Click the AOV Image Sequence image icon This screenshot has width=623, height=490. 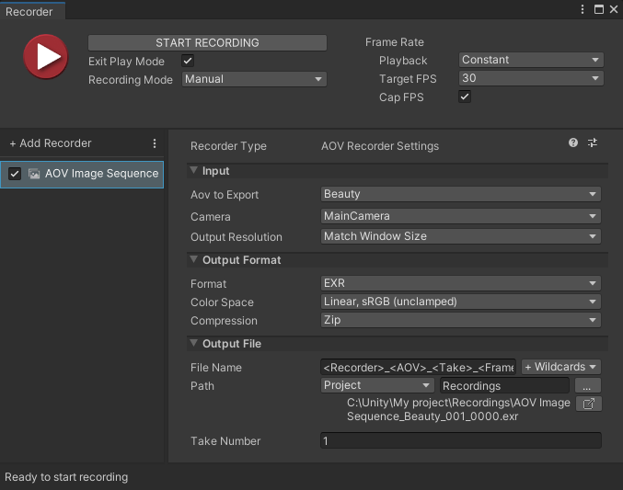[x=34, y=174]
